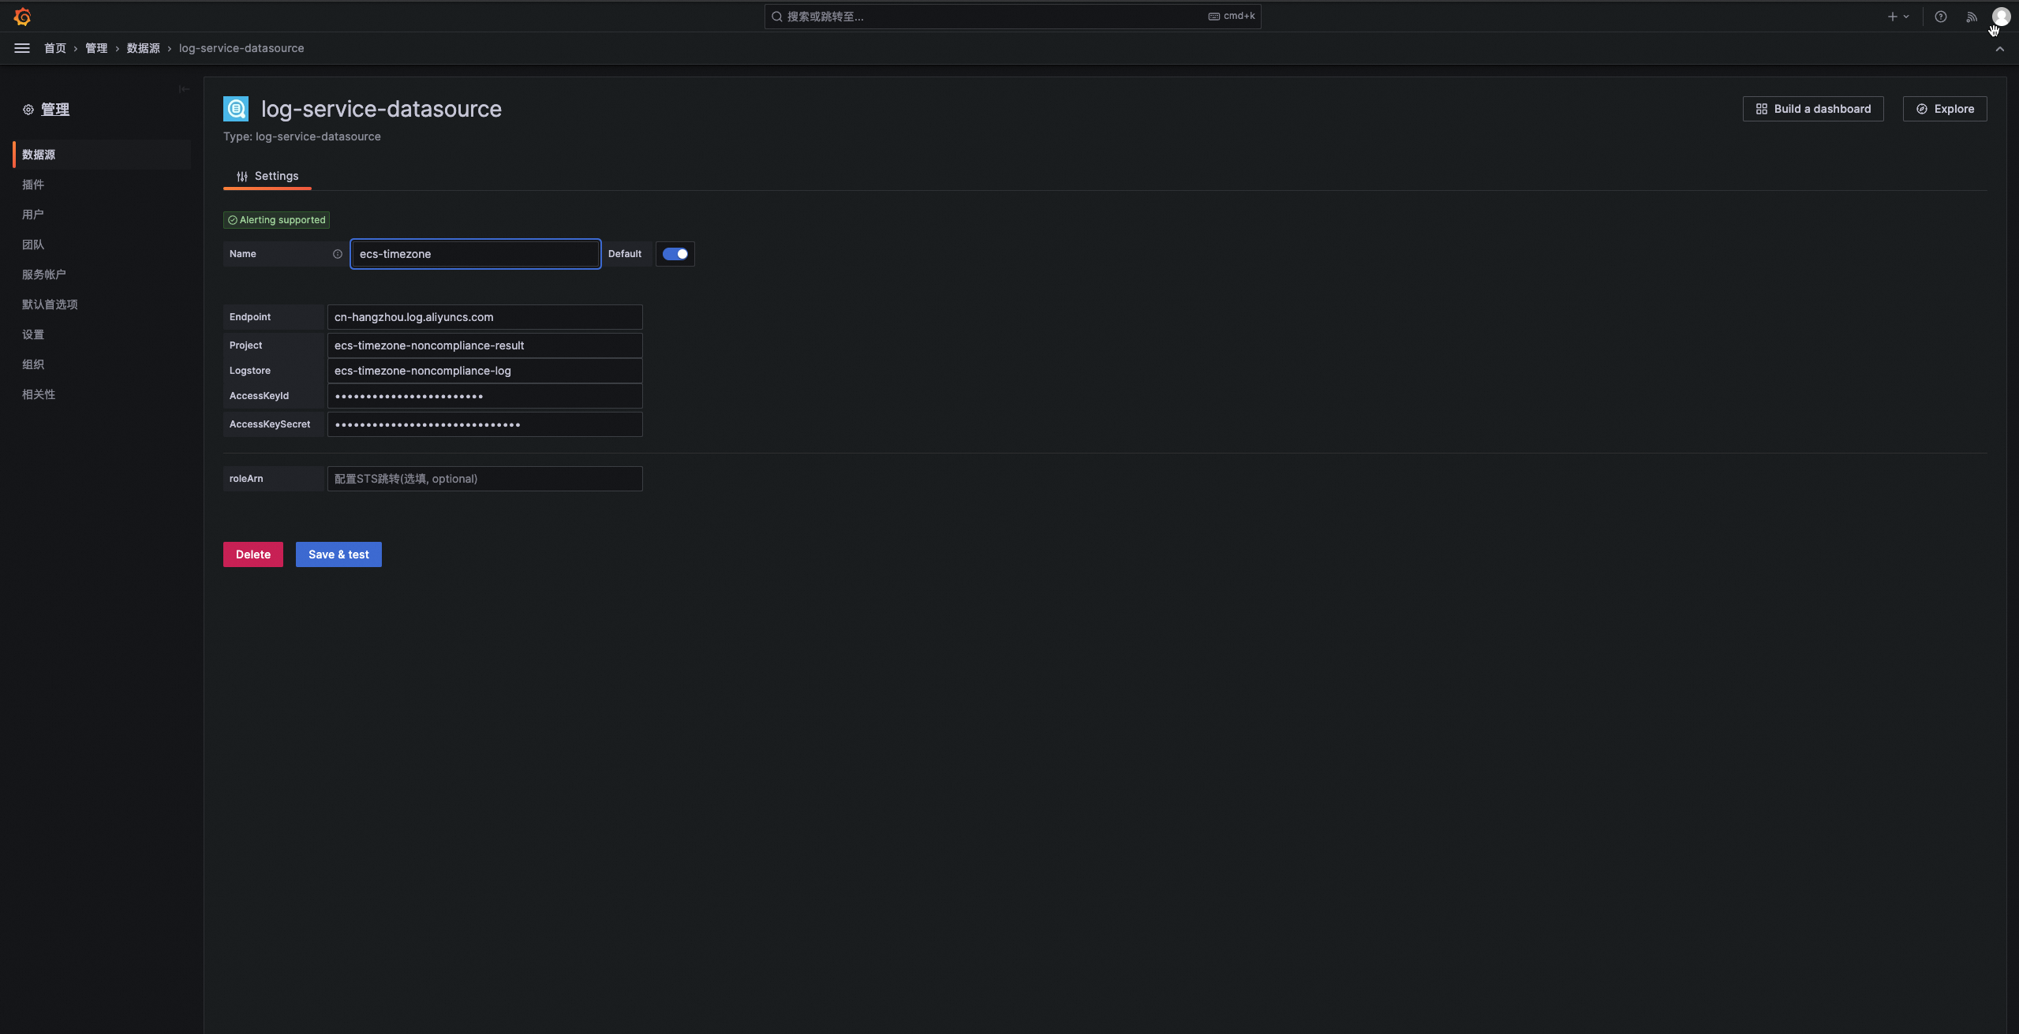
Task: Click the user profile avatar
Action: pyautogui.click(x=2001, y=17)
